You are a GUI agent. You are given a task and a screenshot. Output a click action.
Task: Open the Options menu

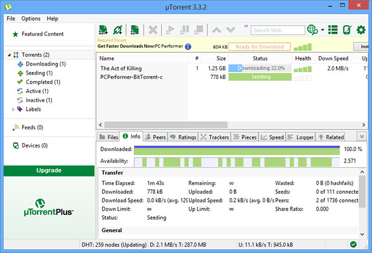click(31, 19)
